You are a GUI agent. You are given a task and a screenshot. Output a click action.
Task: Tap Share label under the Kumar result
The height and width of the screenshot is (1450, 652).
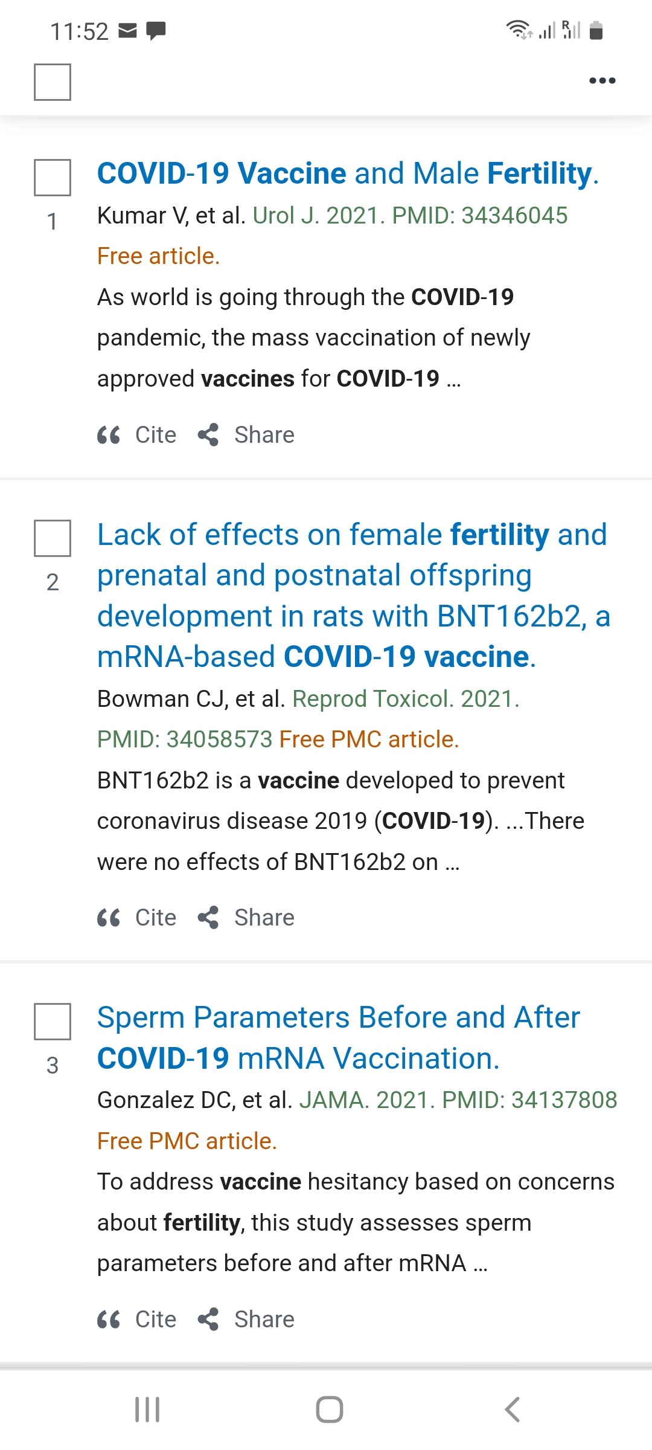click(264, 435)
